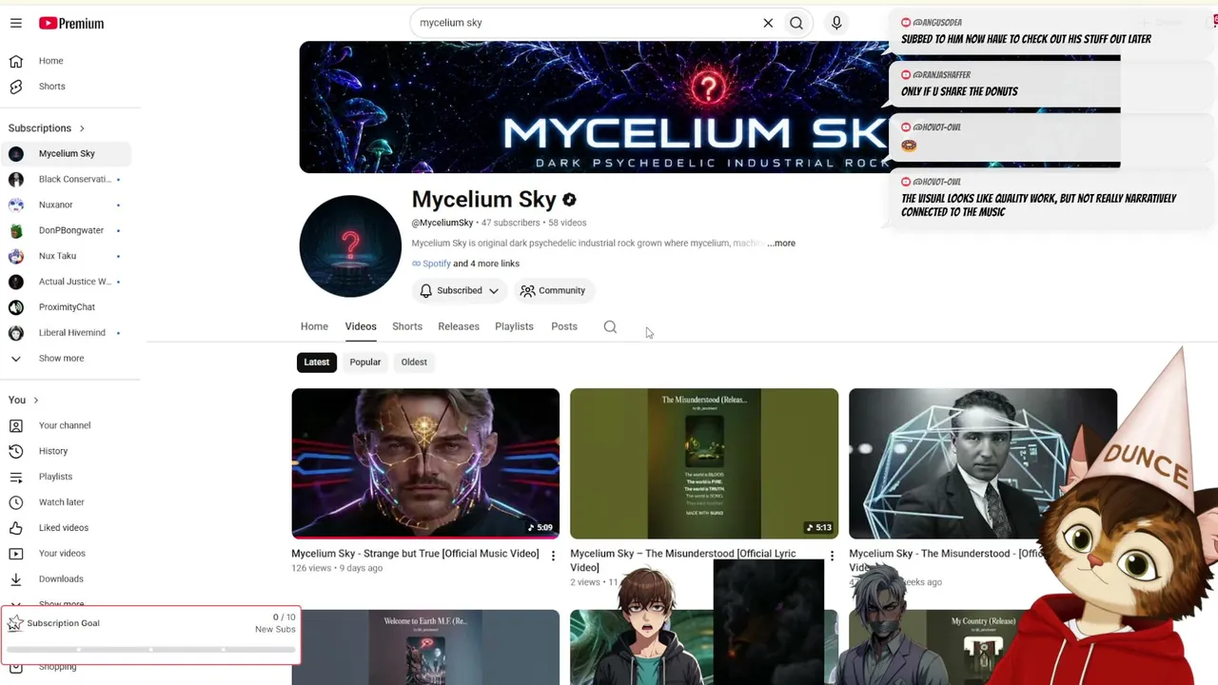
Task: Open the Black Conservati... subscription
Action: (66, 179)
